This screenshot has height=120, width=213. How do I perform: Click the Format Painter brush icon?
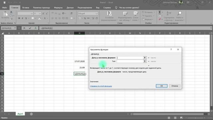[12, 19]
